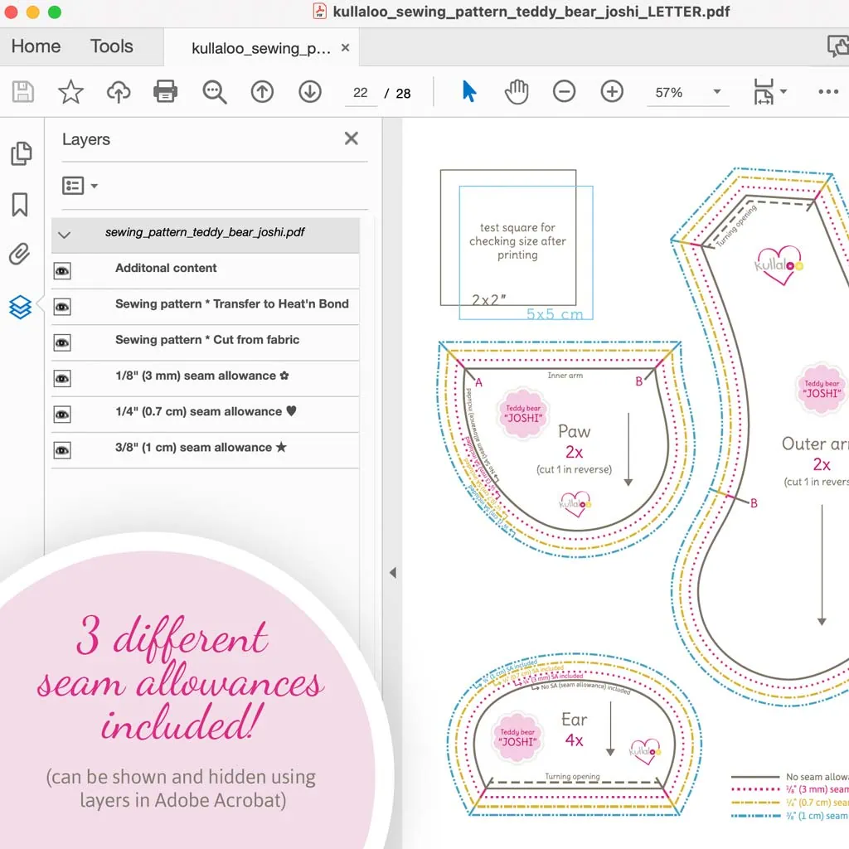The height and width of the screenshot is (849, 849).
Task: Open the Layers options dropdown arrow
Action: (95, 187)
